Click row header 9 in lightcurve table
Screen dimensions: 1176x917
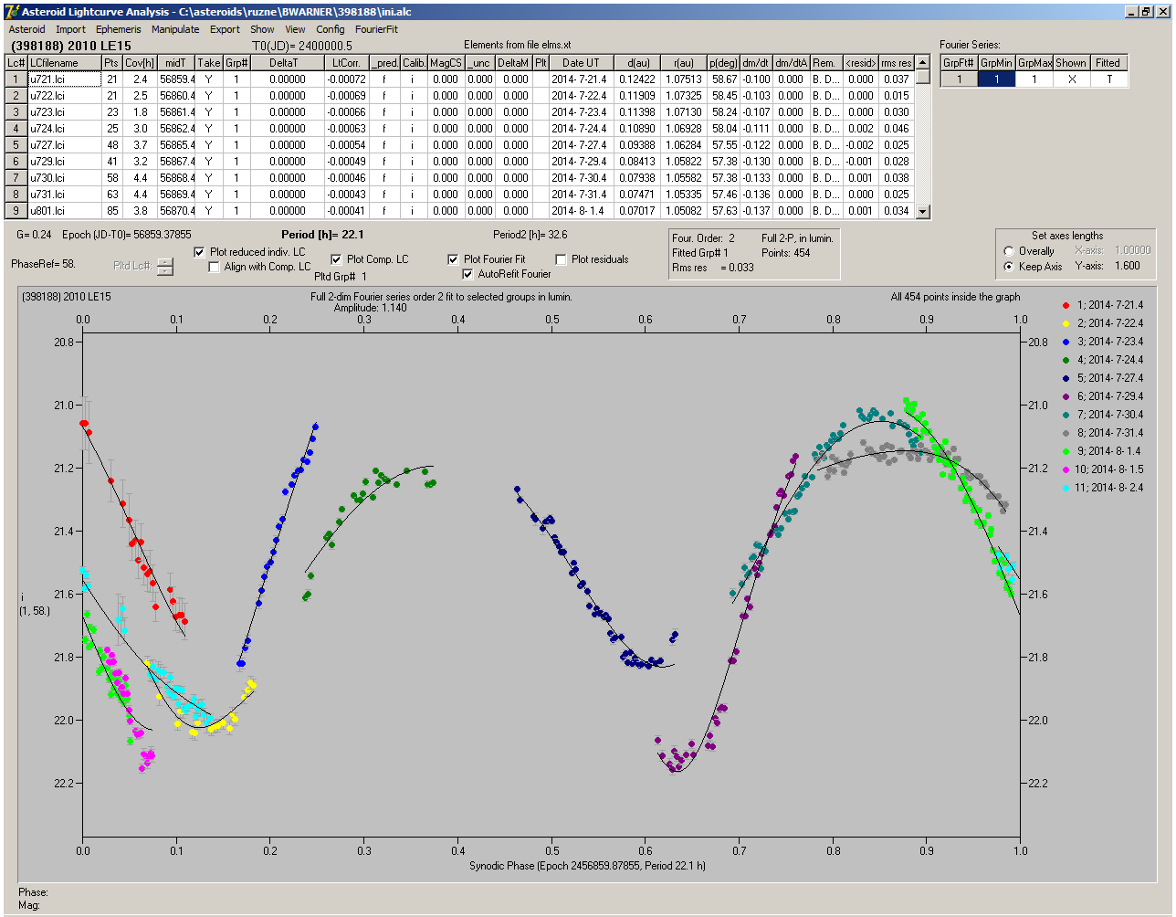pyautogui.click(x=16, y=211)
